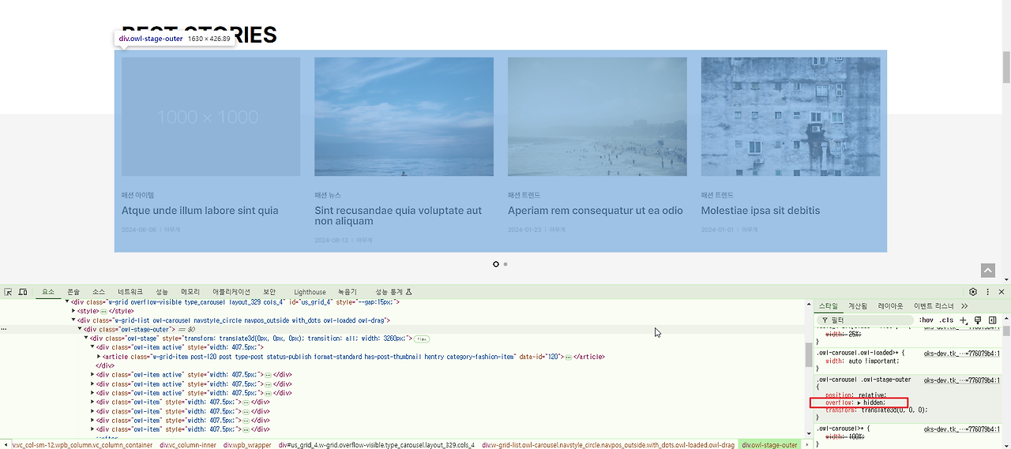Collapse the first expanded owl-item active node
Image resolution: width=1011 pixels, height=449 pixels.
[x=92, y=347]
